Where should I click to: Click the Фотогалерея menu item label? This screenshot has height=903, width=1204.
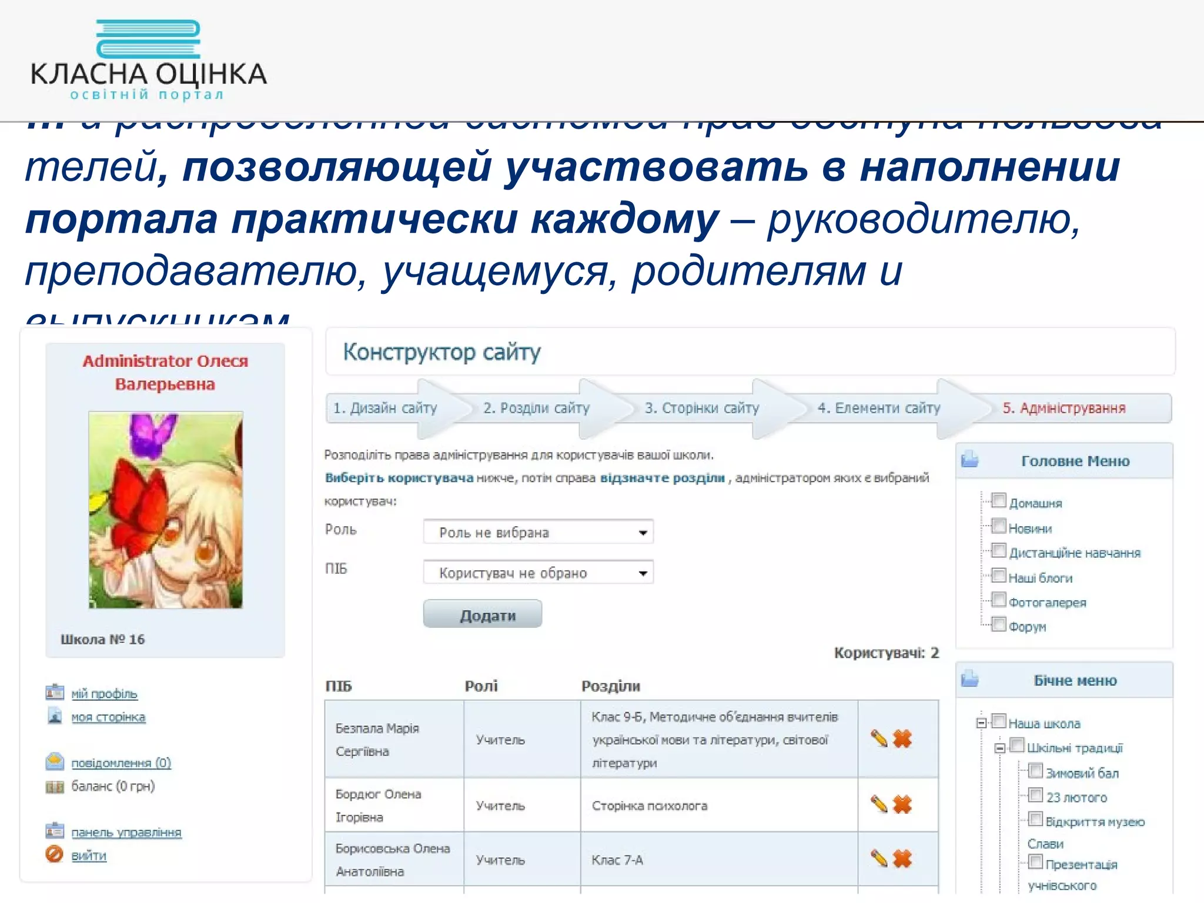click(x=1048, y=602)
